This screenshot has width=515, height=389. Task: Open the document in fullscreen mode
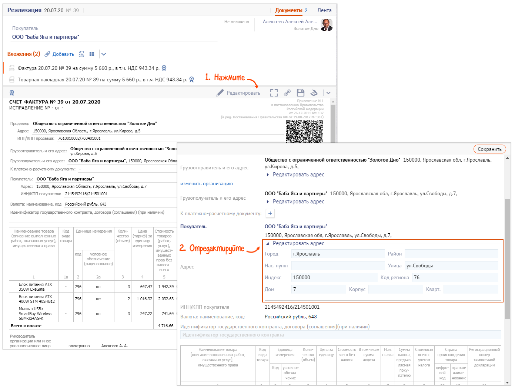(x=274, y=93)
